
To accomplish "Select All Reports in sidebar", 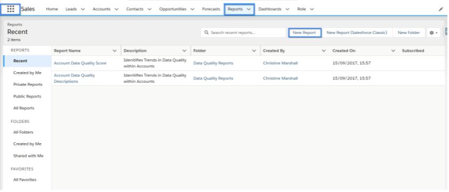I will coord(24,108).
